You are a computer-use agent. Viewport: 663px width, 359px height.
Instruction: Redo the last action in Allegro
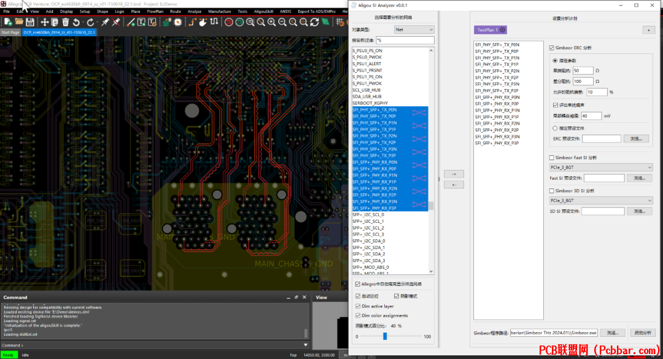click(90, 22)
